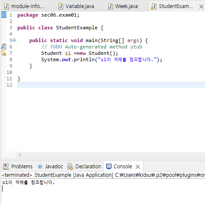Click the Java file icon on module-info tab
The image size is (205, 204).
(x=6, y=6)
